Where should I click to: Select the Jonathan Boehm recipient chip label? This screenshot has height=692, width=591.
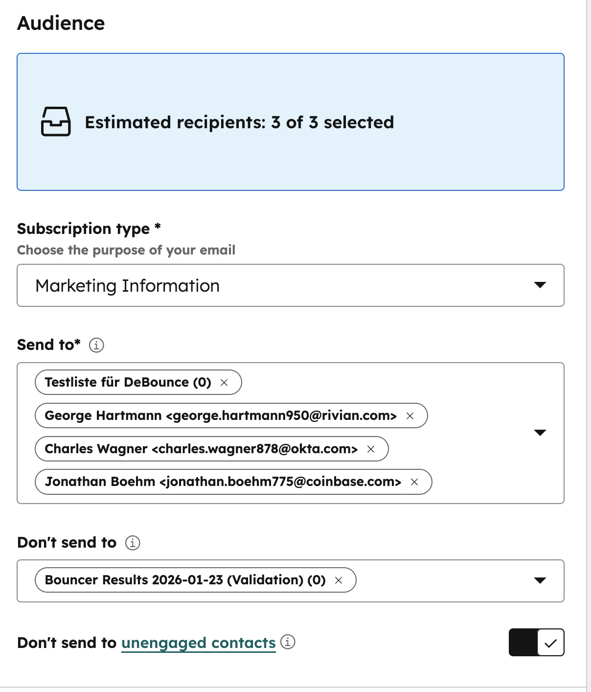click(223, 482)
